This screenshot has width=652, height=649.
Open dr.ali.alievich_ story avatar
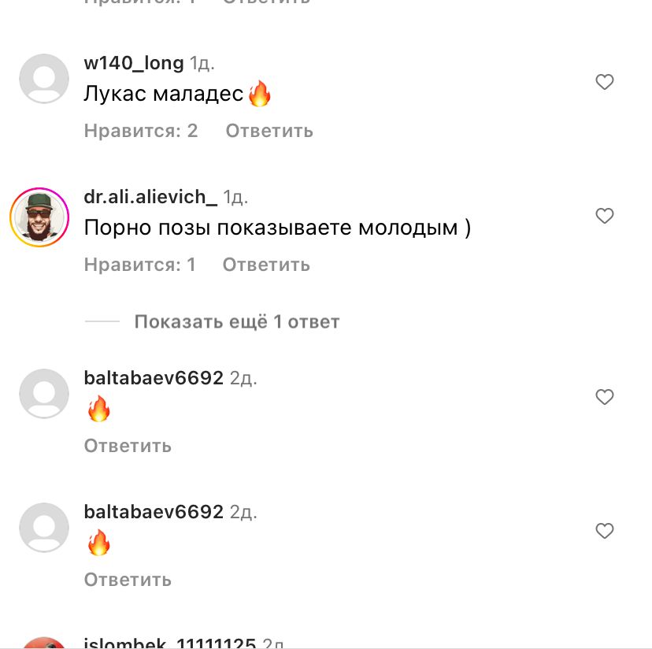pyautogui.click(x=39, y=217)
